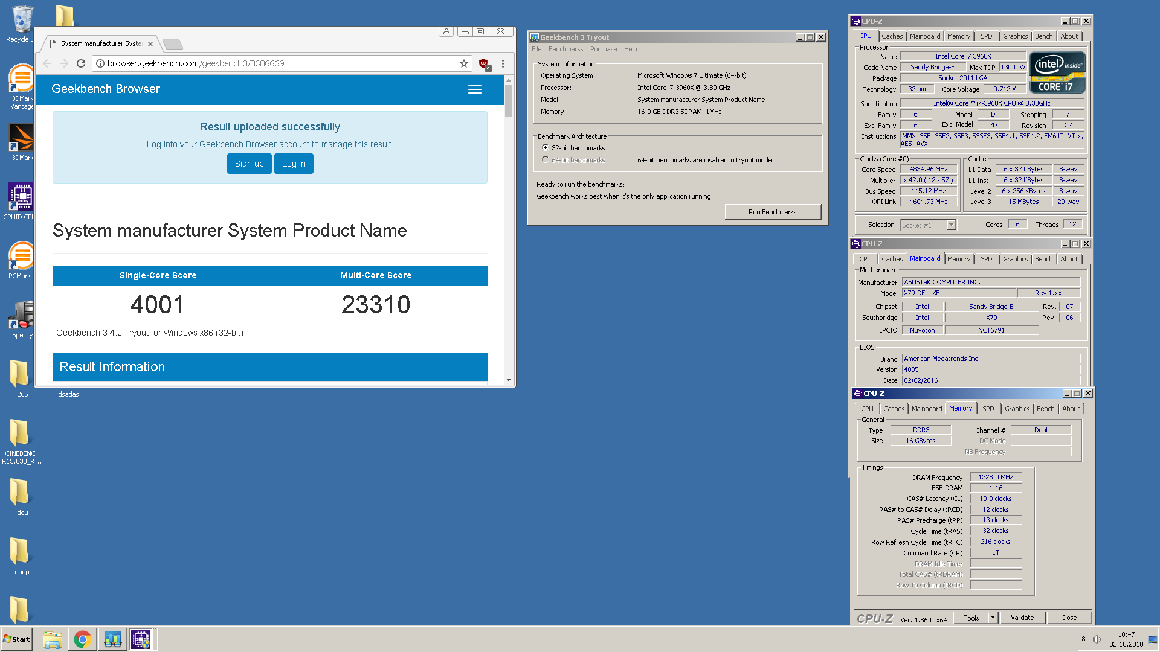Screen dimensions: 1160x652
Task: Click Chrome's reload page icon
Action: point(81,63)
